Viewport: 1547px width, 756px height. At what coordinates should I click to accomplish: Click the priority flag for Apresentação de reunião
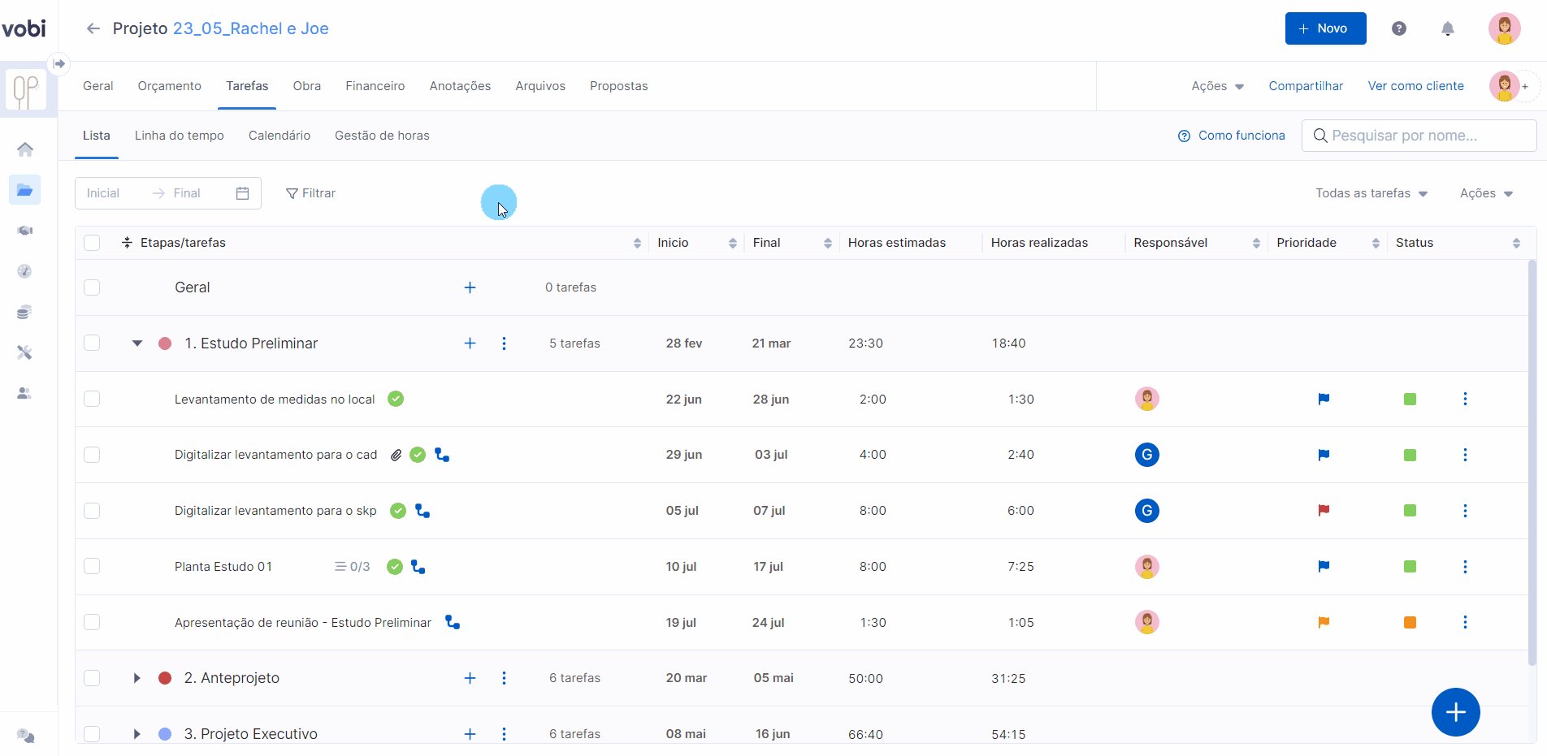(1324, 622)
